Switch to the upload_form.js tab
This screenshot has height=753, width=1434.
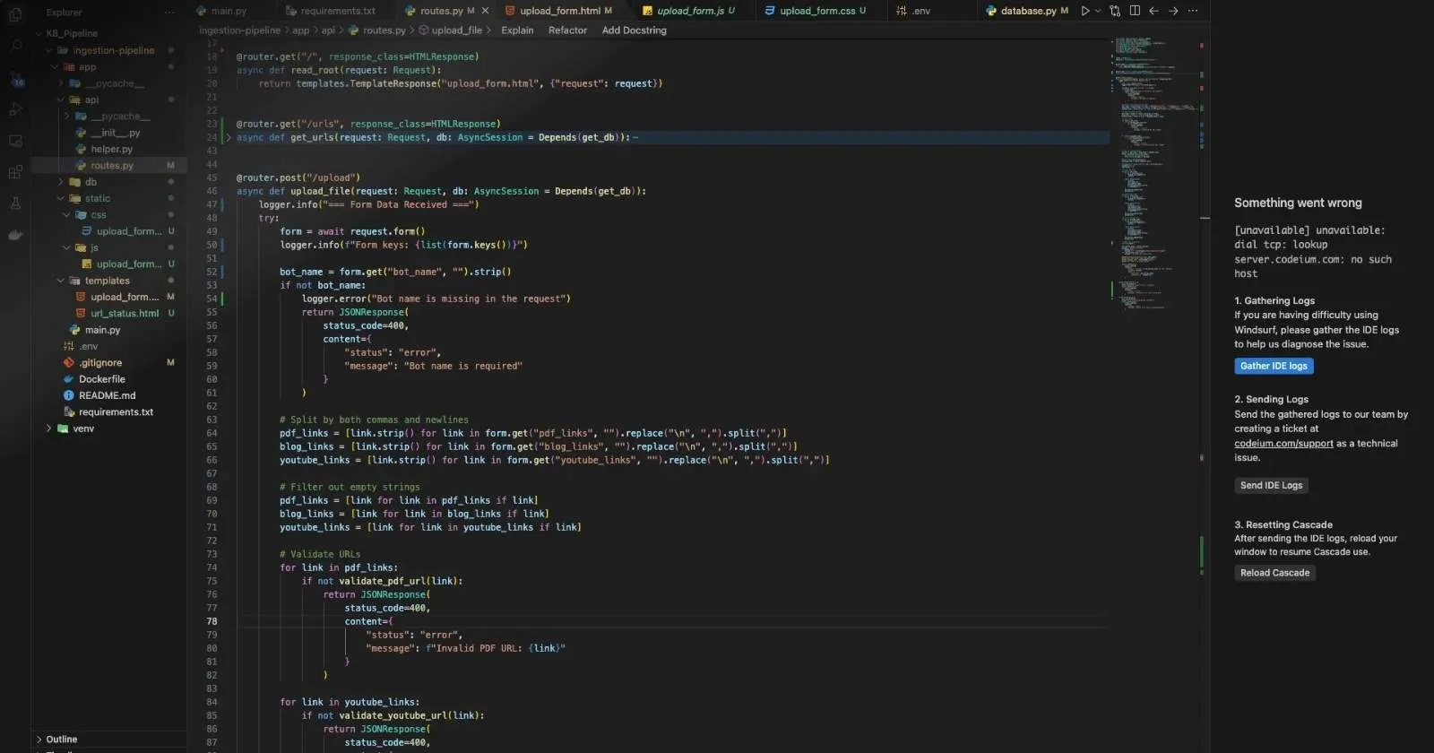(688, 11)
